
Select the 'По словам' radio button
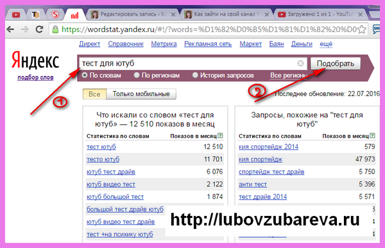85,76
